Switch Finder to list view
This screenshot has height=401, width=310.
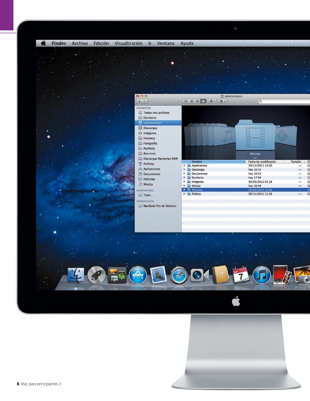click(x=192, y=101)
